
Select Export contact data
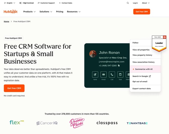[x=141, y=89]
